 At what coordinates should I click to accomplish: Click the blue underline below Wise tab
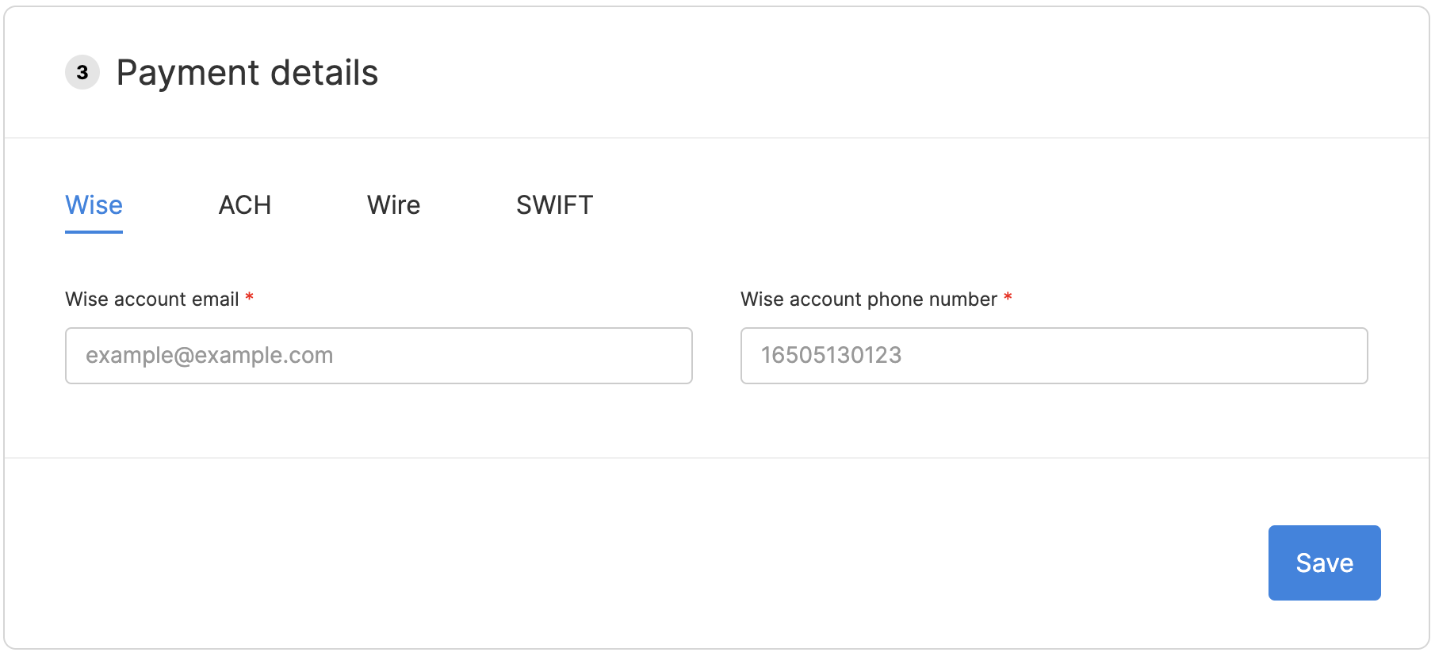tap(94, 232)
